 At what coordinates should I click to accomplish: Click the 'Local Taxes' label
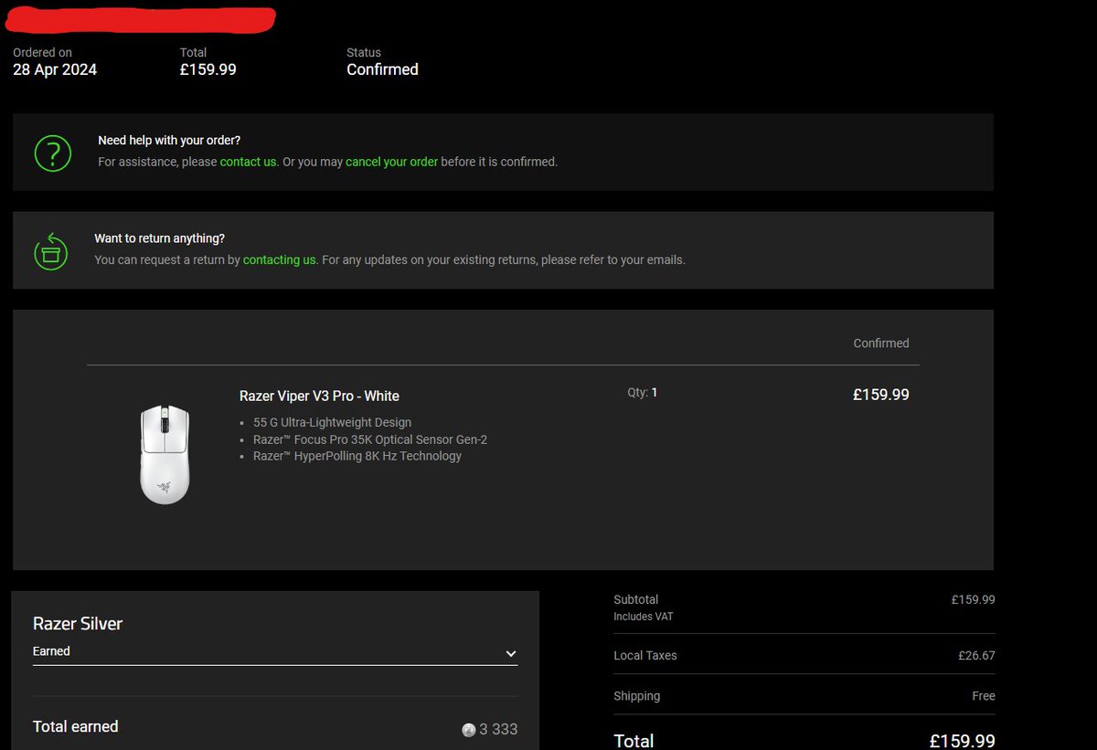(x=645, y=656)
